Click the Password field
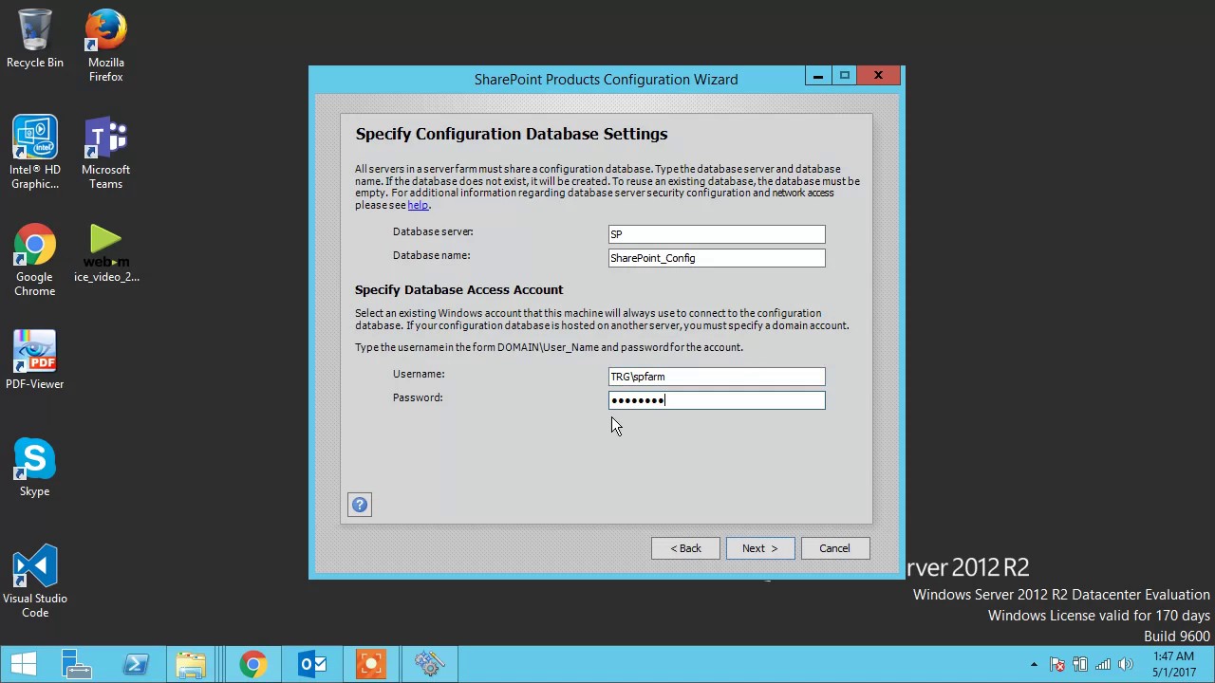 coord(717,400)
